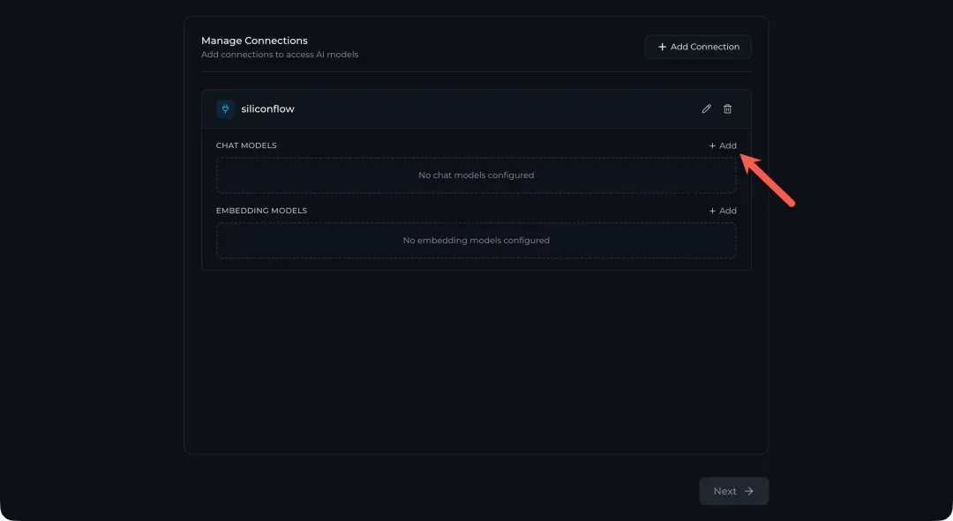Add a new chat model

coord(723,145)
